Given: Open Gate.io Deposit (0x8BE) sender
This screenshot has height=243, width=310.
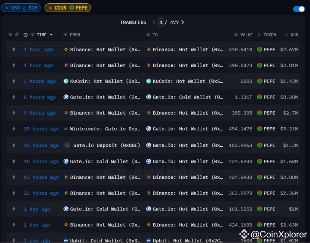Looking at the screenshot, I should click(107, 145).
